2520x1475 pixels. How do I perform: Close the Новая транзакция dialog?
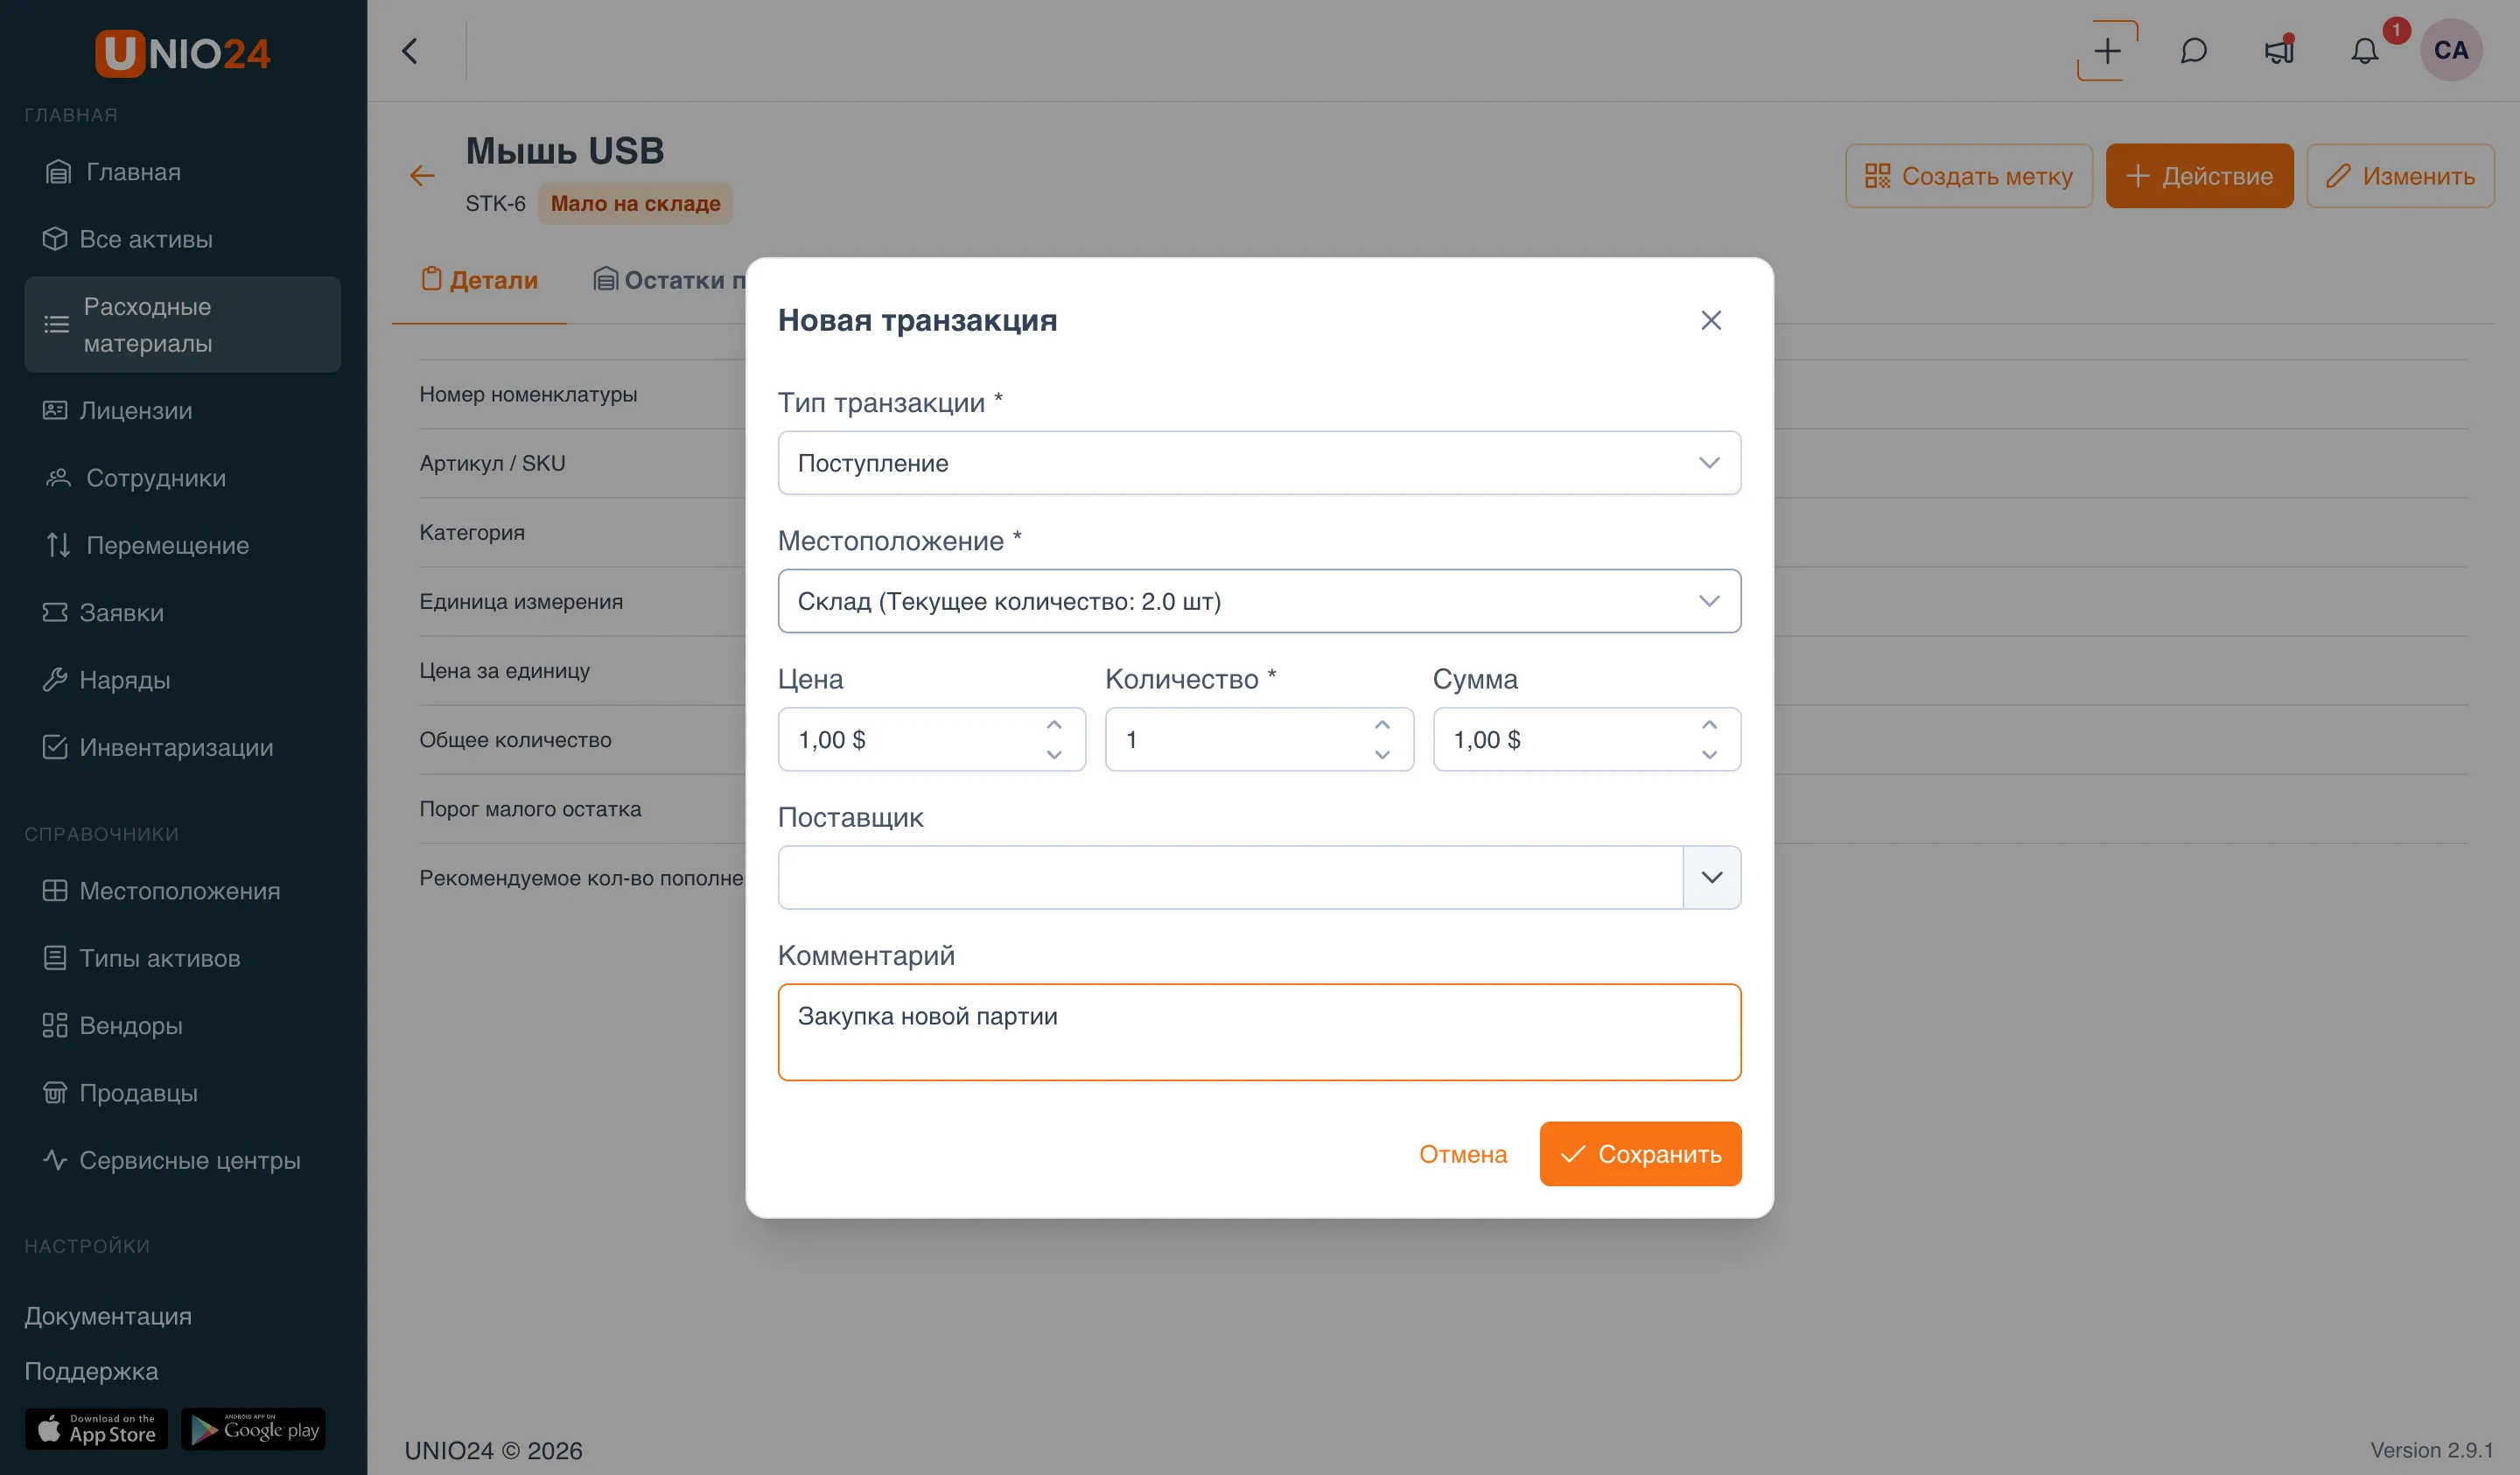pos(1711,320)
